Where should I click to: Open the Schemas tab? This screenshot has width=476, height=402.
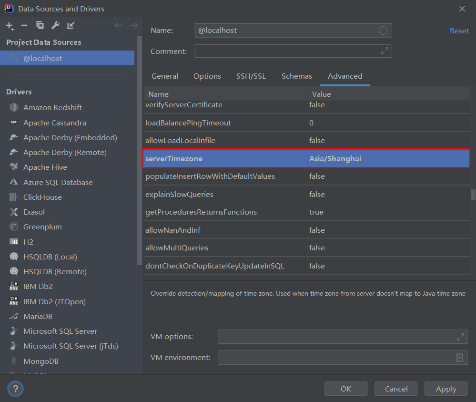(296, 76)
